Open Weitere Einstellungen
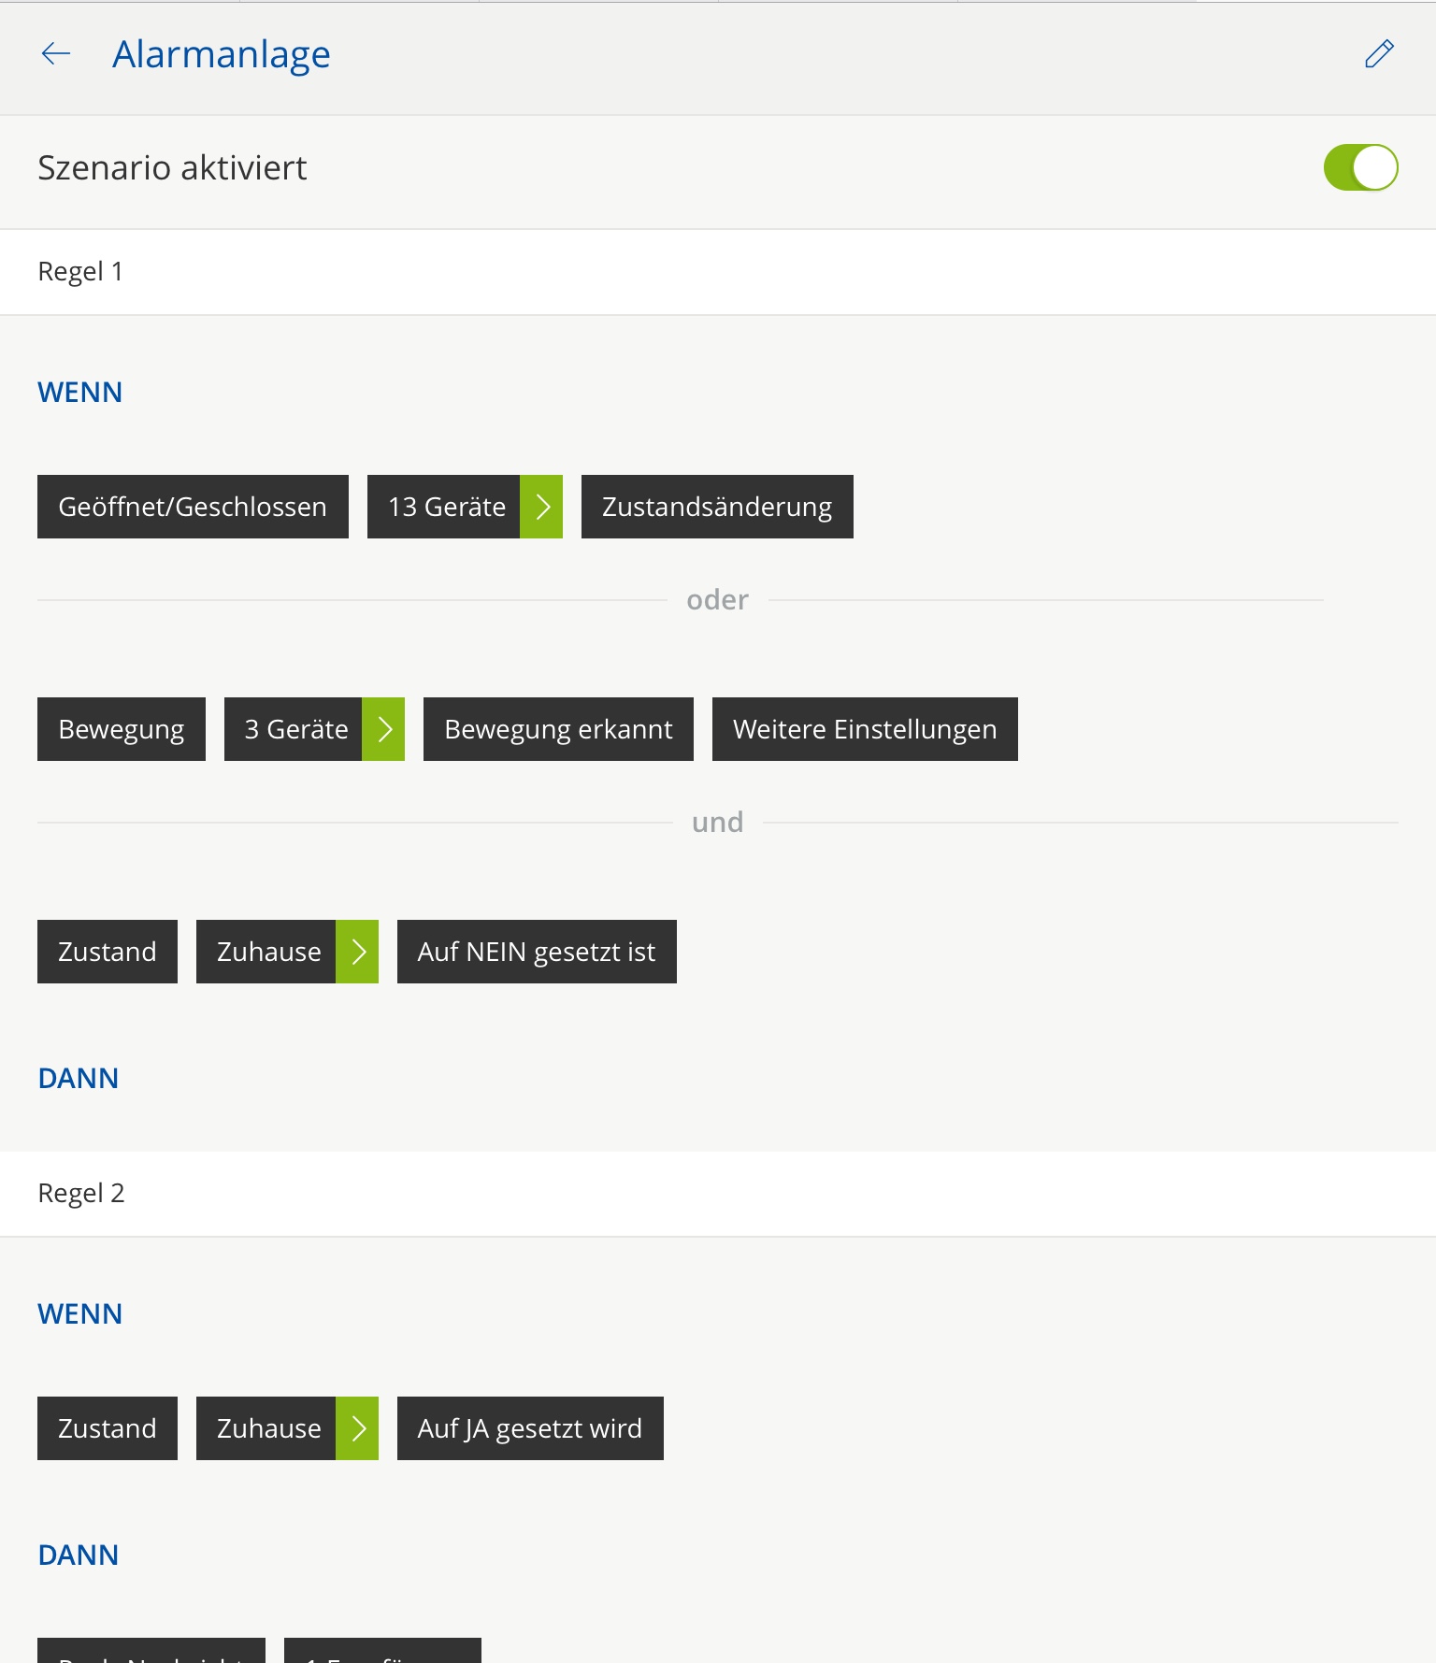The width and height of the screenshot is (1436, 1663). click(865, 729)
